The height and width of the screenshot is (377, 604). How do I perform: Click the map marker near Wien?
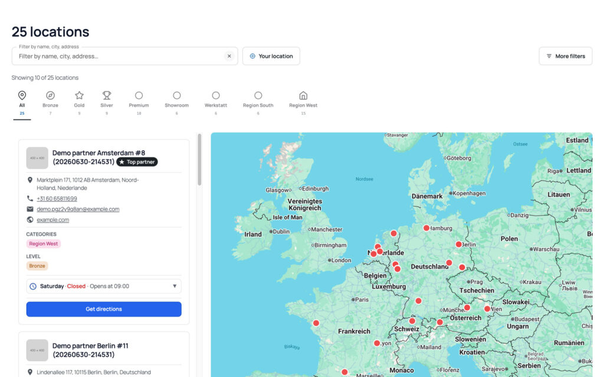pos(487,309)
